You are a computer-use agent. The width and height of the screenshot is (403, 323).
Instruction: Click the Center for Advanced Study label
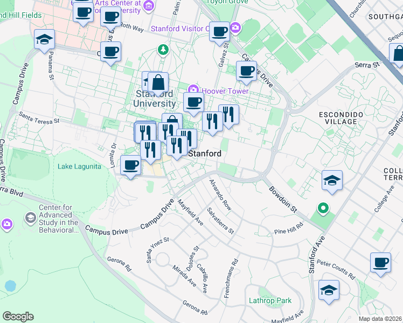(x=59, y=219)
